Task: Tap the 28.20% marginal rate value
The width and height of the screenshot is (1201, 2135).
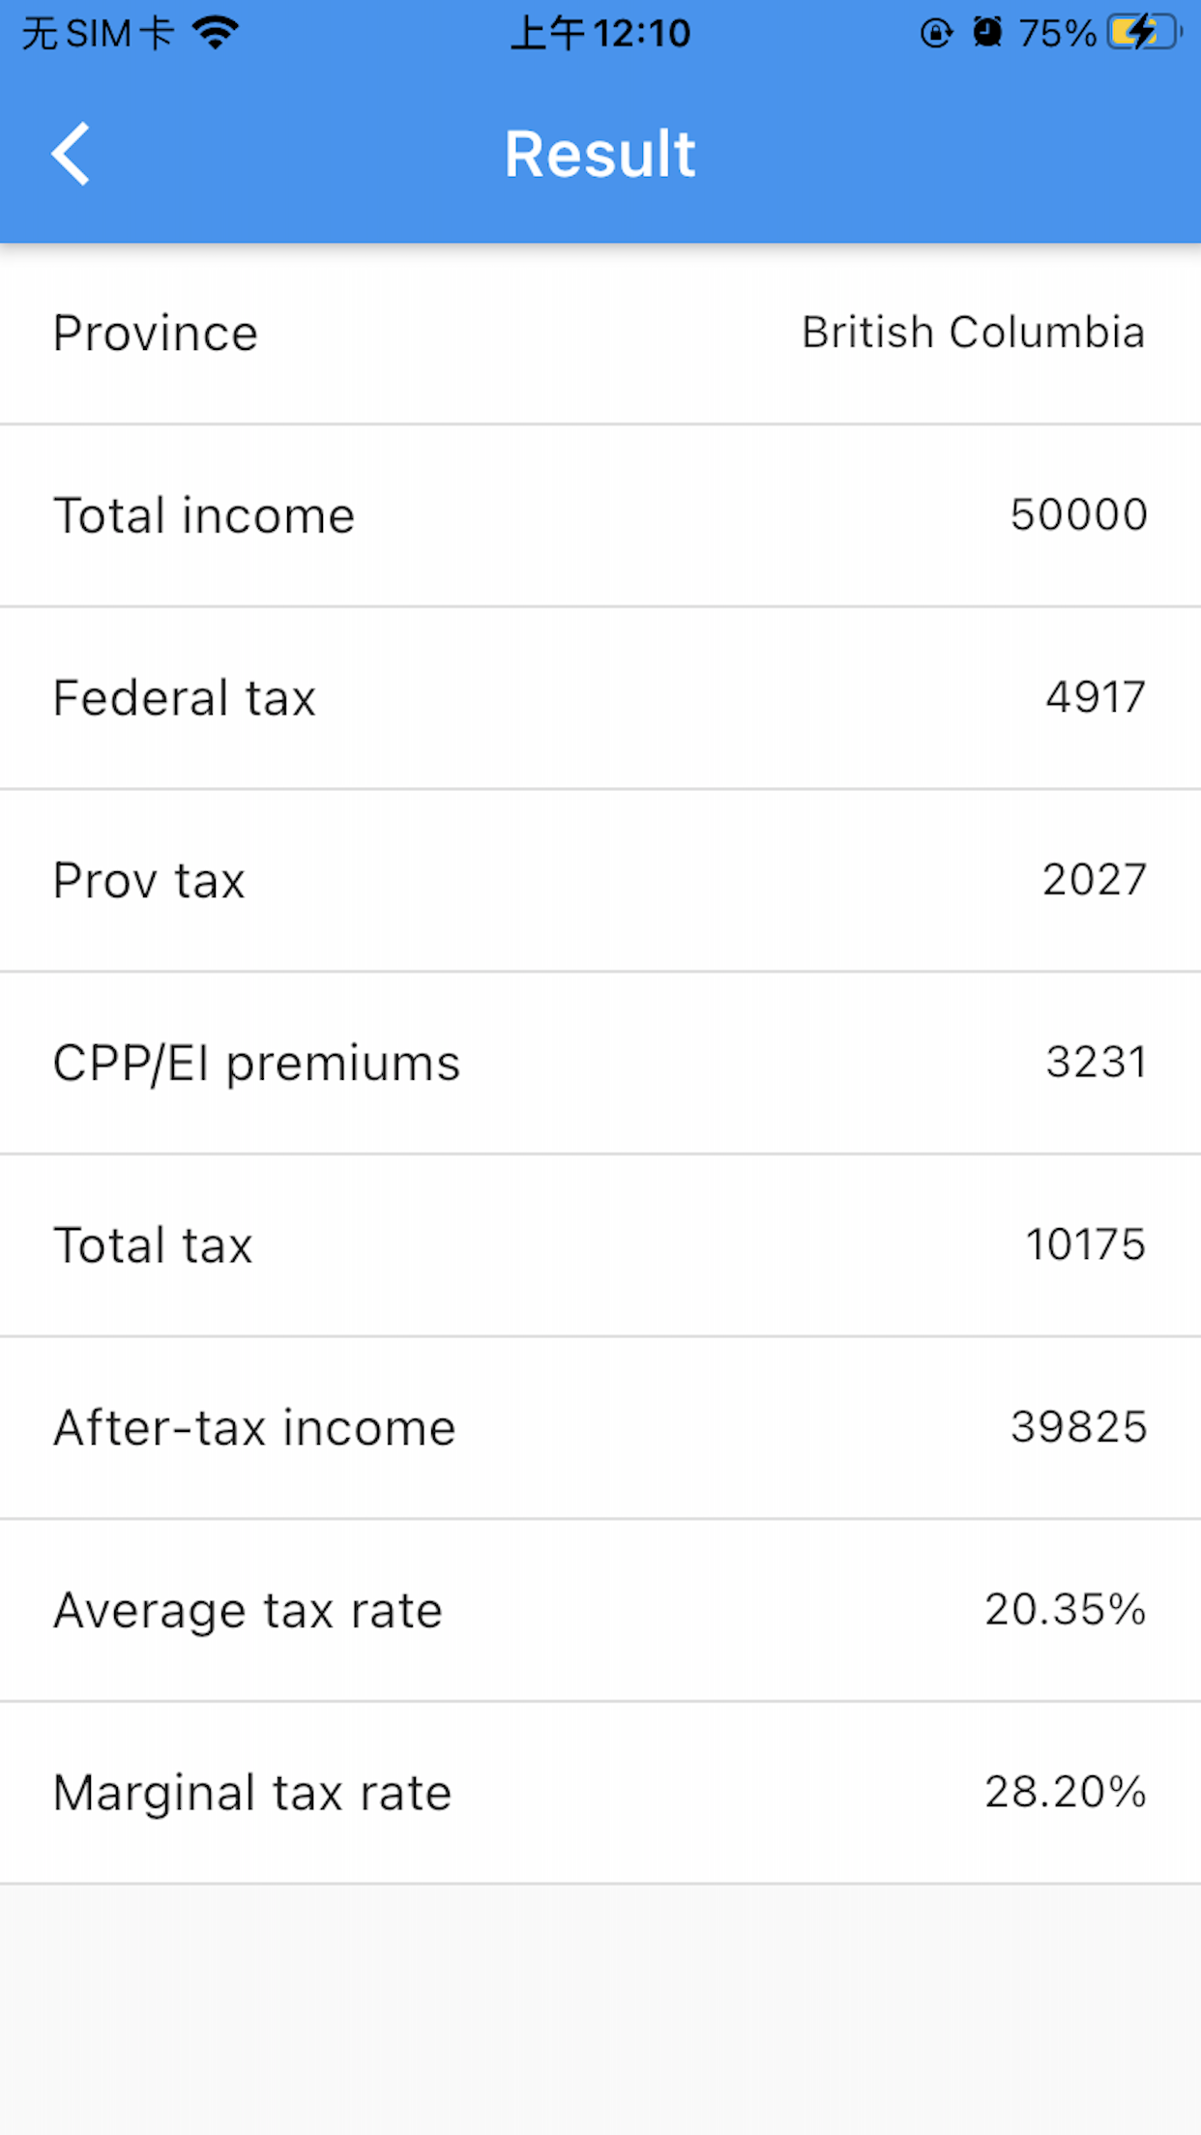Action: point(1065,1792)
